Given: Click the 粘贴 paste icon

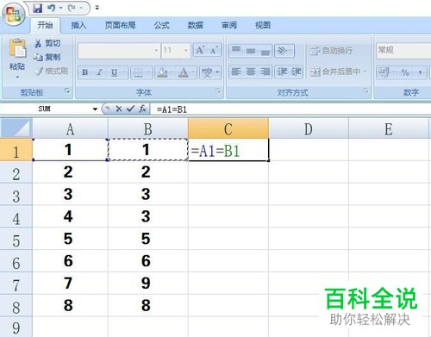Looking at the screenshot, I should (x=17, y=47).
